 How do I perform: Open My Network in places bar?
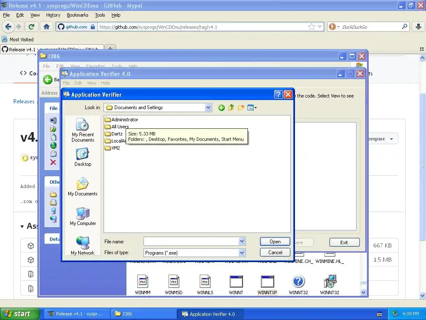tap(83, 246)
